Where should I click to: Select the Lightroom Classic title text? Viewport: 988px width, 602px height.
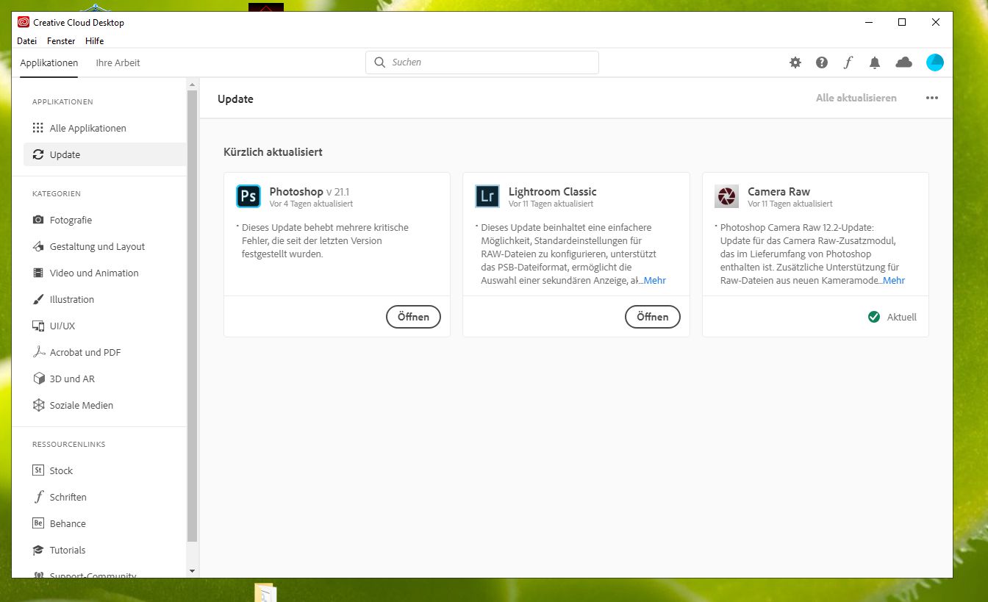click(x=553, y=192)
